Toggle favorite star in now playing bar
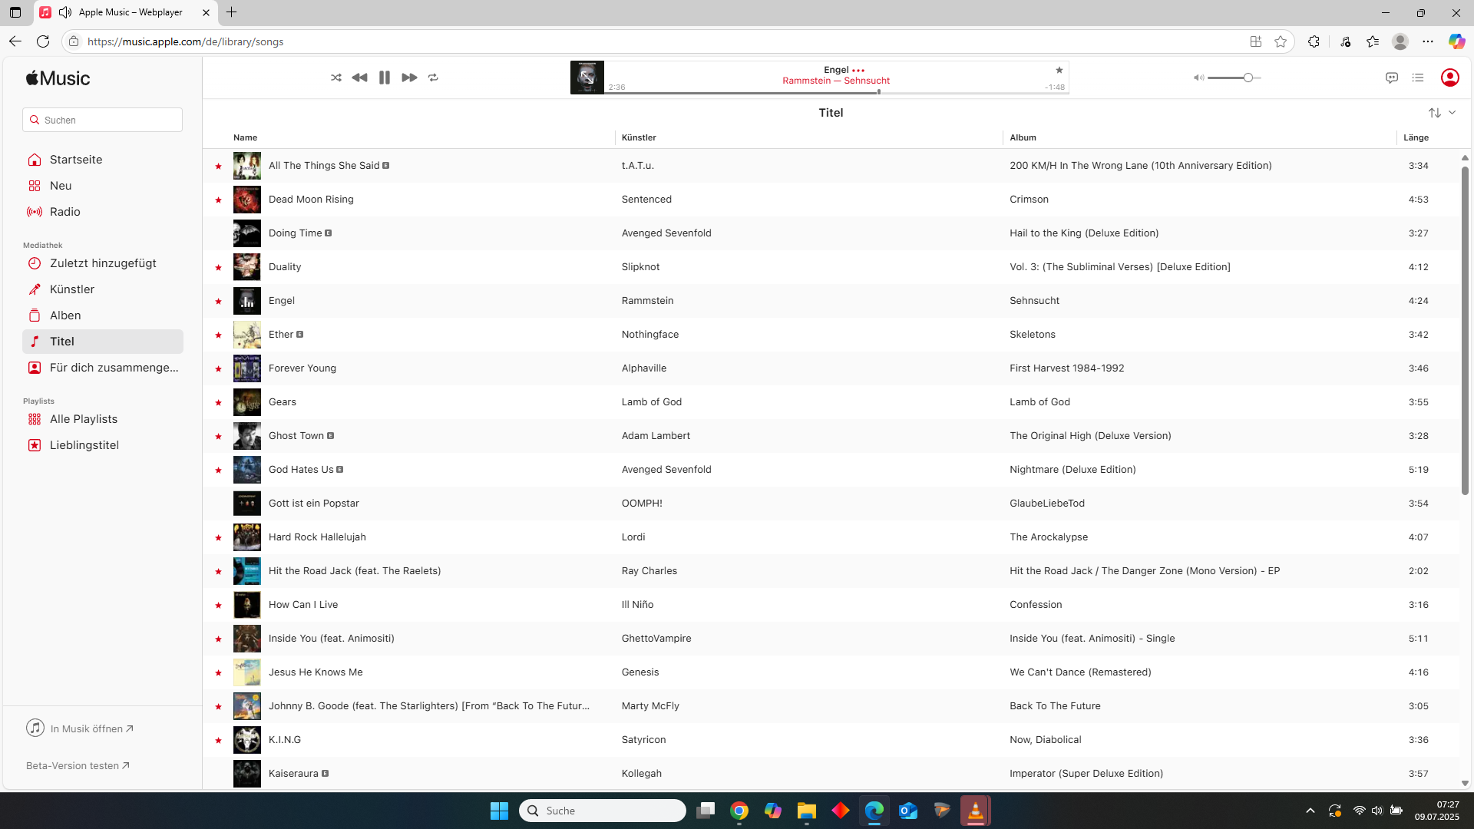This screenshot has width=1474, height=829. coord(1059,70)
